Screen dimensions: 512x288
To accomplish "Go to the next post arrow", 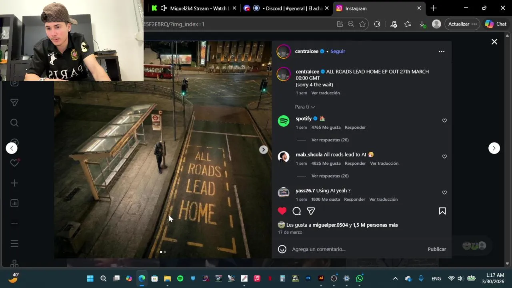I will [x=494, y=148].
